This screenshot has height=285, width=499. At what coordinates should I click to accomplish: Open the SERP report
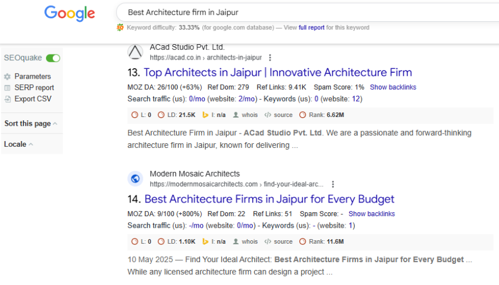click(34, 88)
